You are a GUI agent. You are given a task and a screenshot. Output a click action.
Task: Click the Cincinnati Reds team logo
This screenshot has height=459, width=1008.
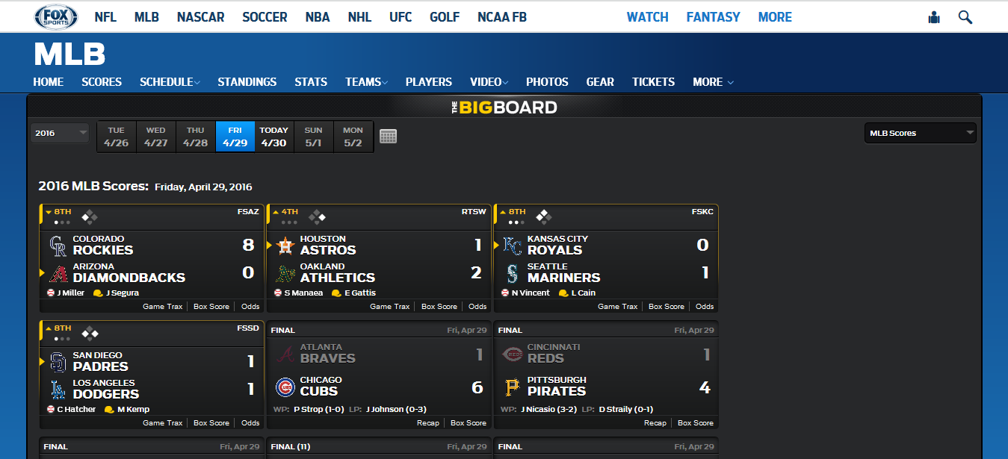point(513,353)
